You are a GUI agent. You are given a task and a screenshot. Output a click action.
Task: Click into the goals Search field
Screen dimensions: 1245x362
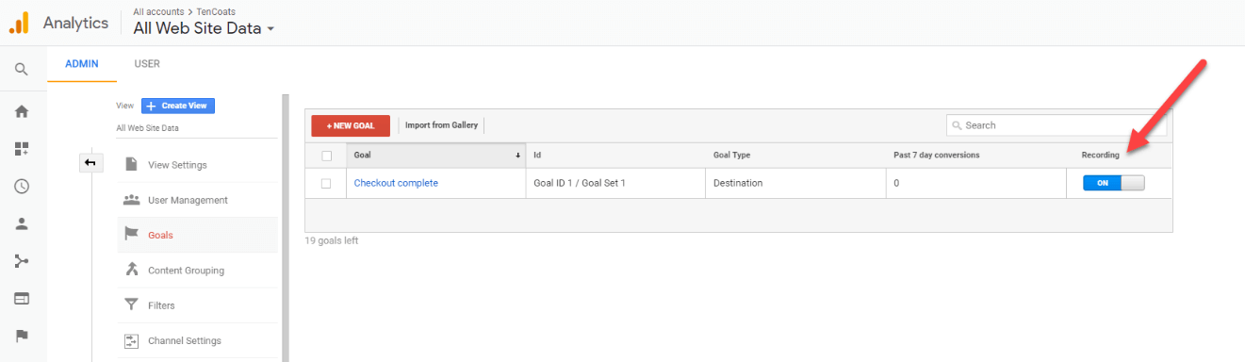click(1056, 125)
